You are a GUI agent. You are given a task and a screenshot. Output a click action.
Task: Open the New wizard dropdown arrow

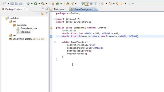(8, 4)
